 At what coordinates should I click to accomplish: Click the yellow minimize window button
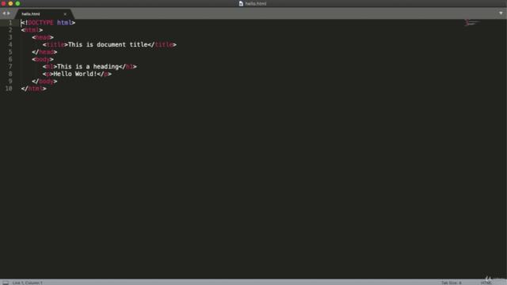[10, 3]
